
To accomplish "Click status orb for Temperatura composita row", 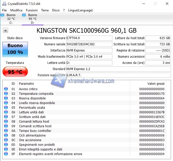I will click(6, 94).
